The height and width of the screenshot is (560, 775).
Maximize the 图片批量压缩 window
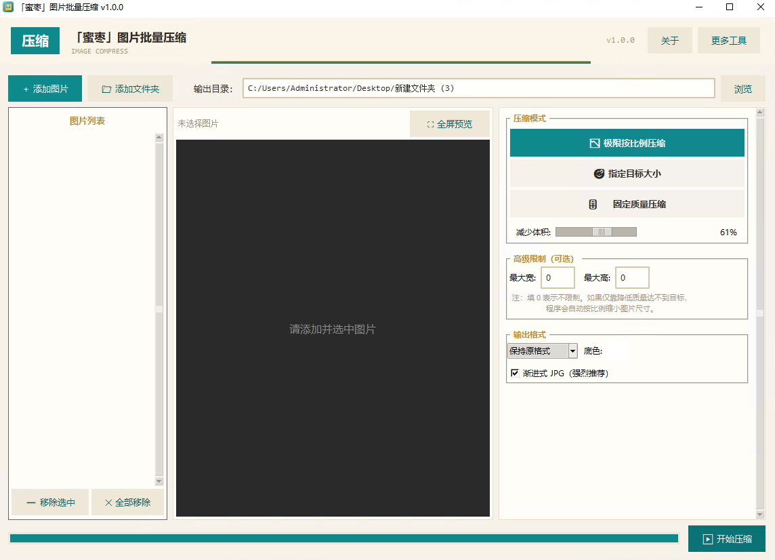pos(730,7)
